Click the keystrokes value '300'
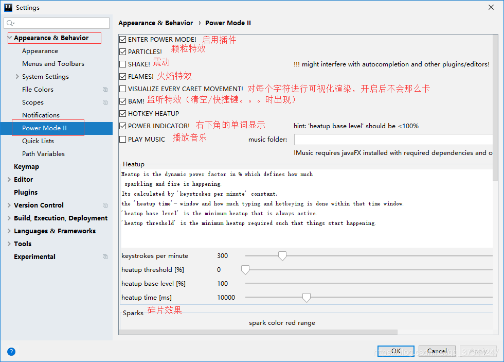Image resolution: width=504 pixels, height=362 pixels. (222, 256)
